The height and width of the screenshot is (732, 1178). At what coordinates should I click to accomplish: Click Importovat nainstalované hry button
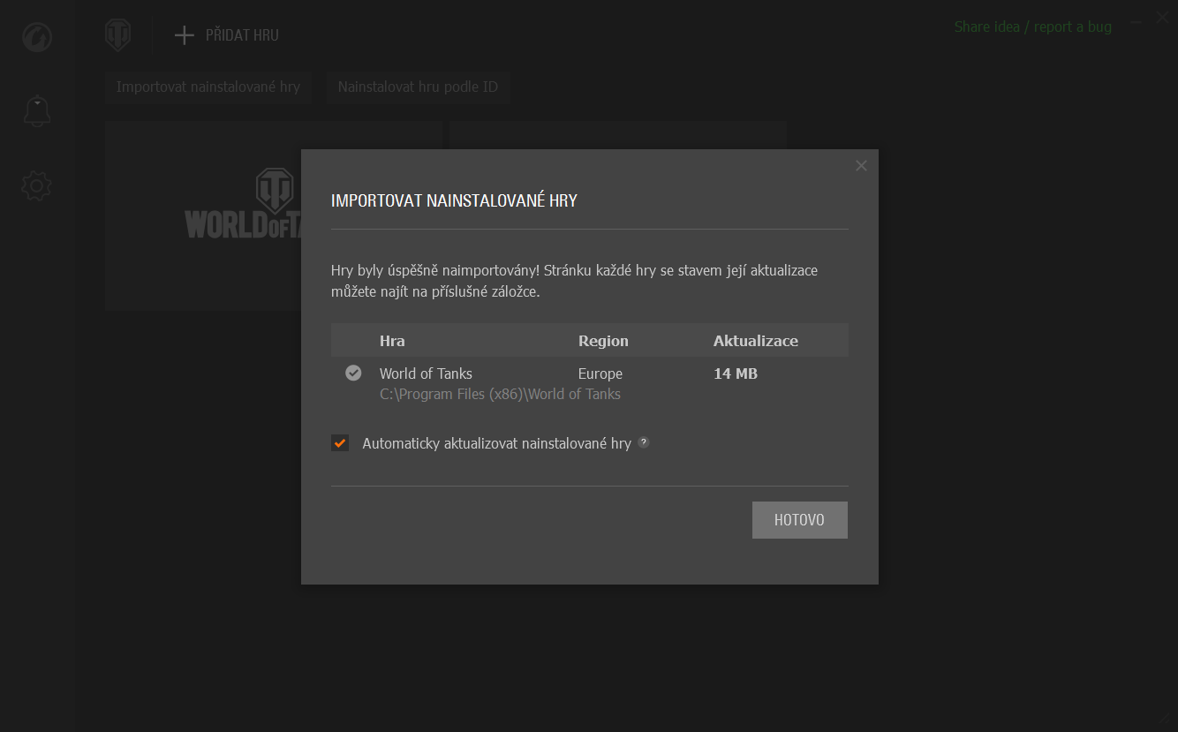point(208,87)
